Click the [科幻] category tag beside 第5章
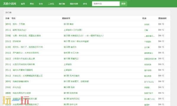This screenshot has height=106, width=177. coord(8,76)
